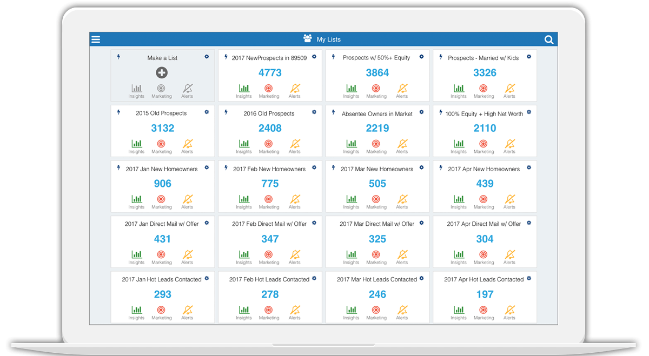This screenshot has width=649, height=356.
Task: Open settings gear on Make a List card
Action: pos(207,57)
